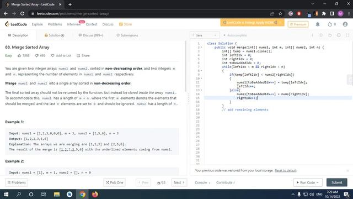Switch to Chrome in taskbar

pyautogui.click(x=82, y=194)
